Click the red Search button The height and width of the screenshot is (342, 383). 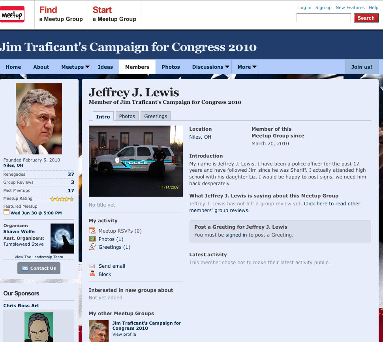tap(366, 18)
